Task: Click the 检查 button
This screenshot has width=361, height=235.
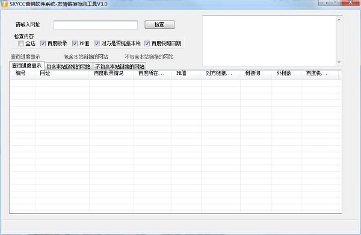Action: (x=159, y=25)
